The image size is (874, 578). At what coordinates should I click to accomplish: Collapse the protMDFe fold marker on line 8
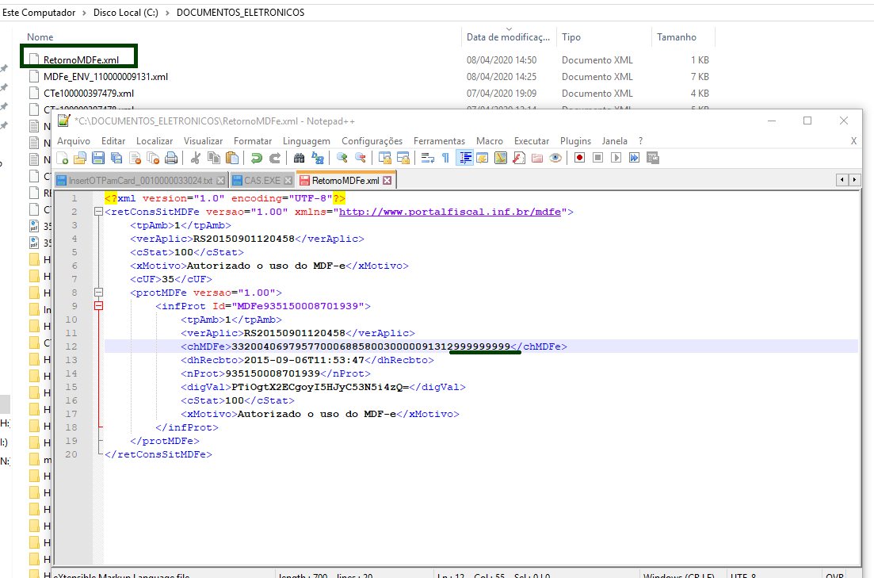[98, 293]
